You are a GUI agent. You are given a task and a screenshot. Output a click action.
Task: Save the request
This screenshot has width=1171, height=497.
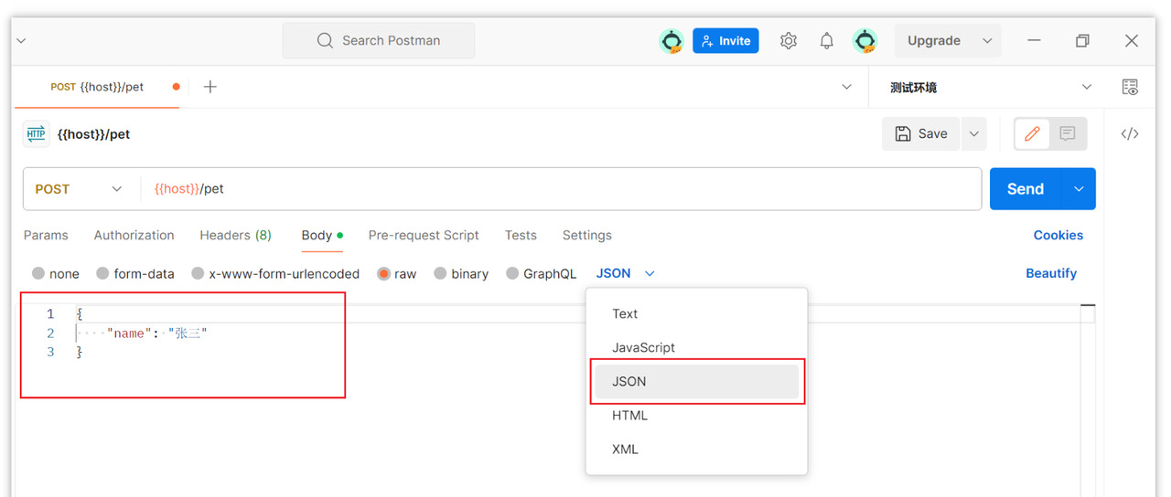[x=921, y=134]
